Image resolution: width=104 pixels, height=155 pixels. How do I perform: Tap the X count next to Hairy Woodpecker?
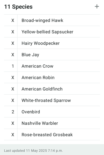[13, 43]
